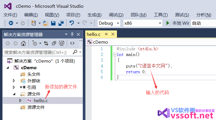Save the current file with the floppy icon
216x120 pixels.
[53, 23]
